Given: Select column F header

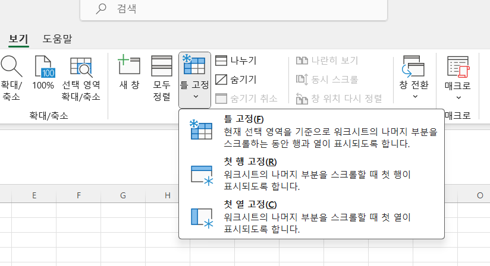Looking at the screenshot, I should point(78,195).
